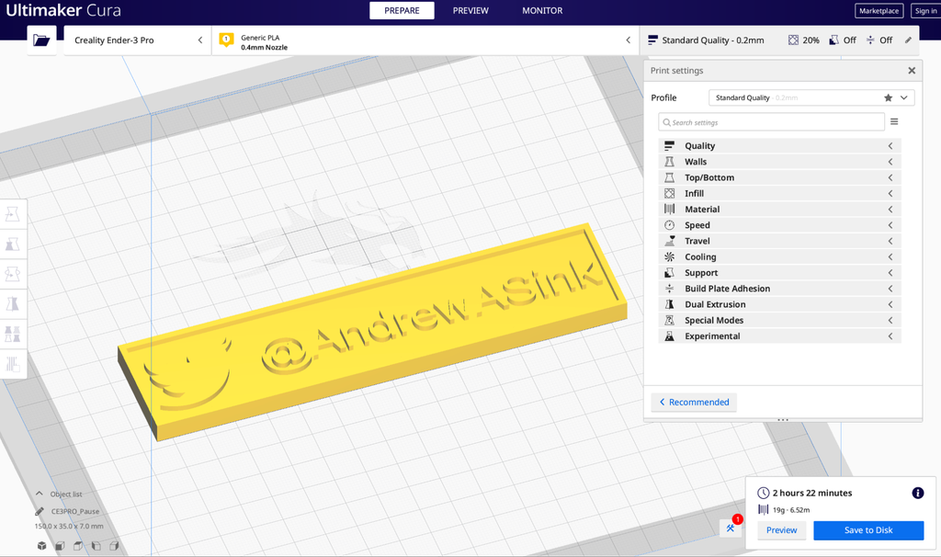Click the wrench configuration error icon
Screen dimensions: 941x557
tap(731, 528)
